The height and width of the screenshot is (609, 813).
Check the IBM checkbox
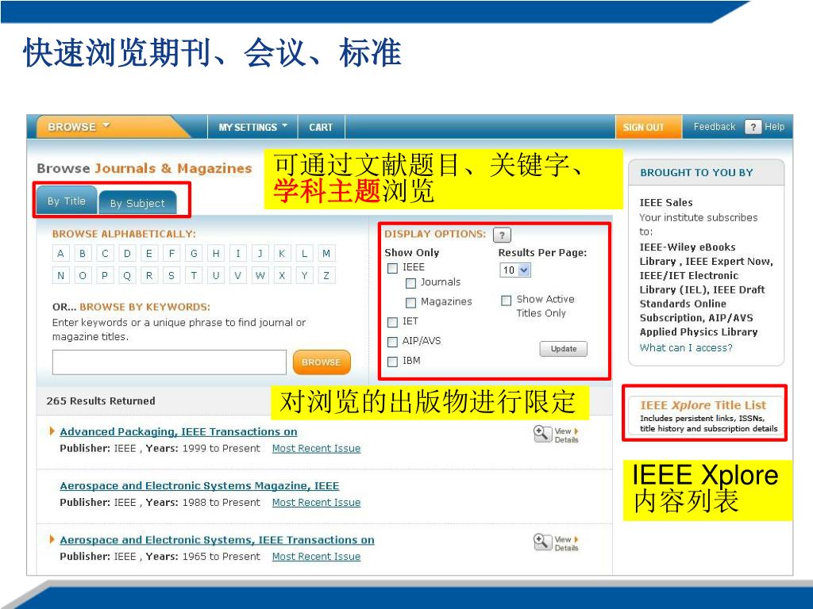392,362
